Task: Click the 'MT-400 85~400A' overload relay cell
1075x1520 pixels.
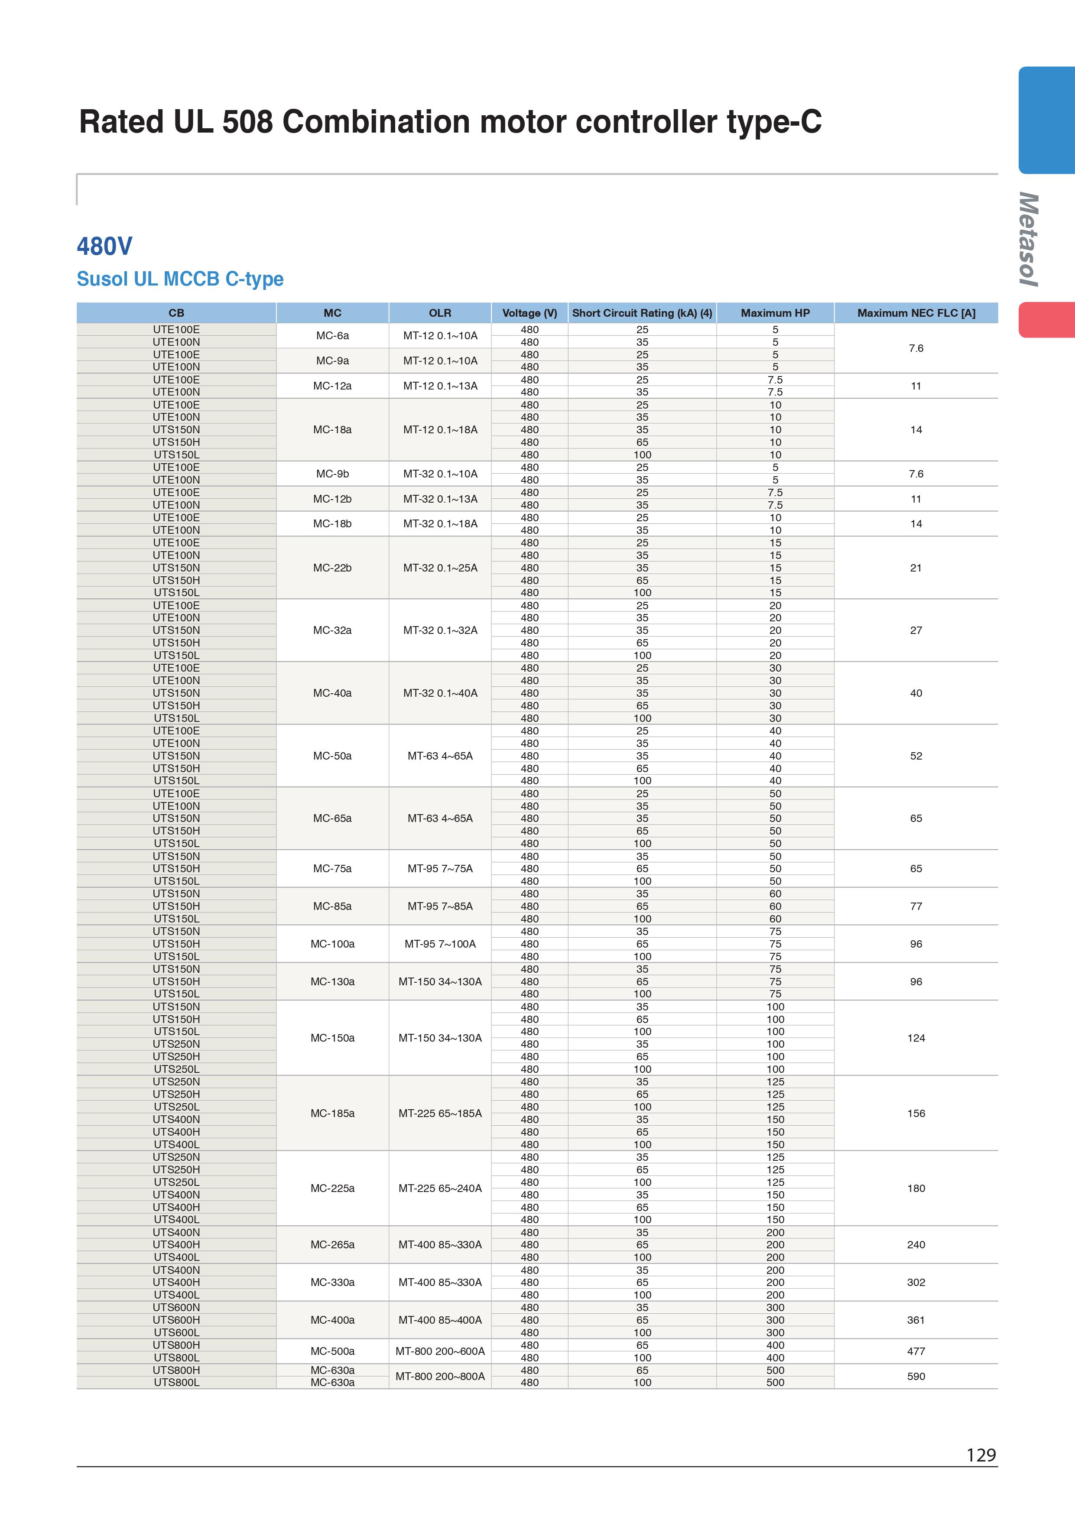Action: tap(440, 1320)
